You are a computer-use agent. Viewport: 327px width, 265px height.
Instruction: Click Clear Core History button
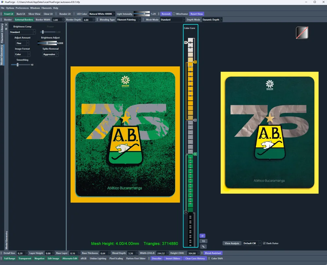(x=195, y=258)
